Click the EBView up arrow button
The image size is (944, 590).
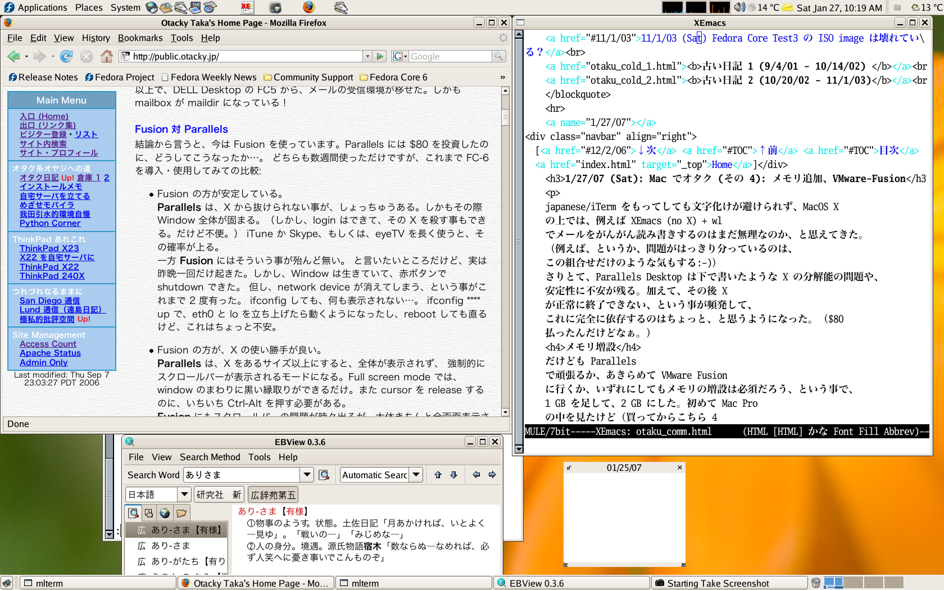click(438, 475)
